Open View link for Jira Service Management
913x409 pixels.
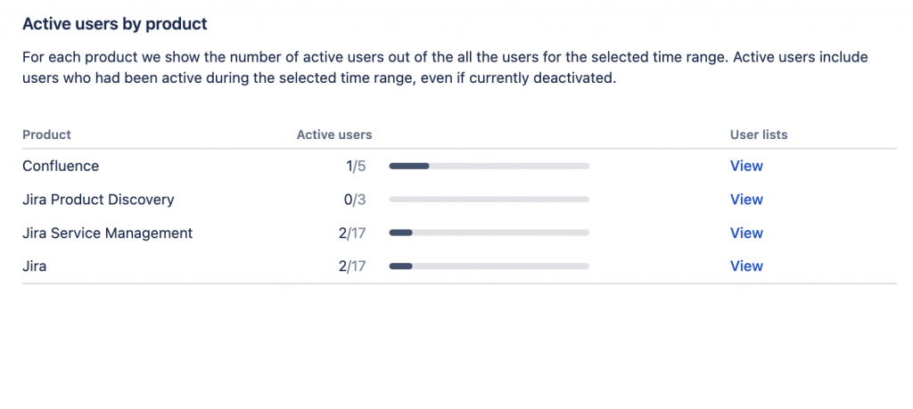point(746,233)
